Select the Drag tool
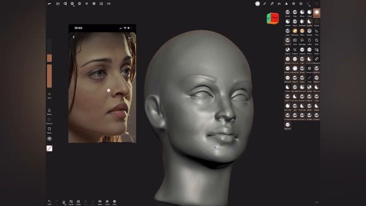Viewport: 366px width, 206px height. coord(309,13)
